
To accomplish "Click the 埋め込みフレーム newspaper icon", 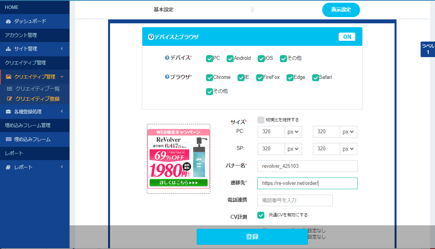I will 9,139.
